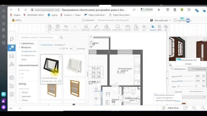Go back from the Windows category chevron

pyautogui.click(x=20, y=47)
